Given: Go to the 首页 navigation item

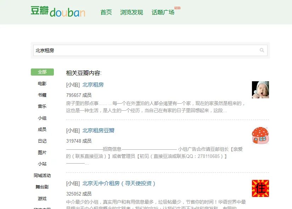Looking at the screenshot, I should (x=106, y=12).
